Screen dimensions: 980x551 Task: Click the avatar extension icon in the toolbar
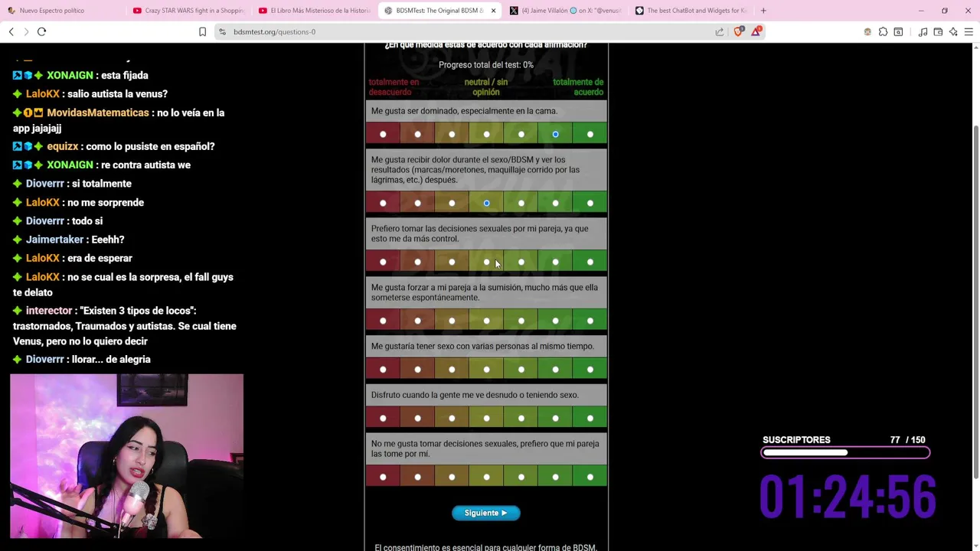(867, 31)
